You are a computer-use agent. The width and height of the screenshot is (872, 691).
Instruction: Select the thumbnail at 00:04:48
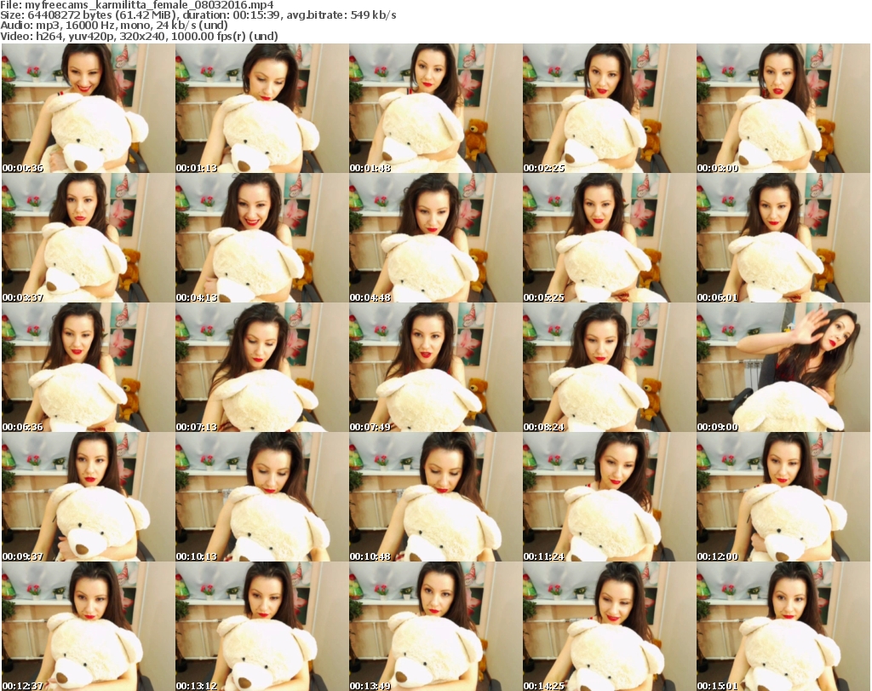(434, 238)
